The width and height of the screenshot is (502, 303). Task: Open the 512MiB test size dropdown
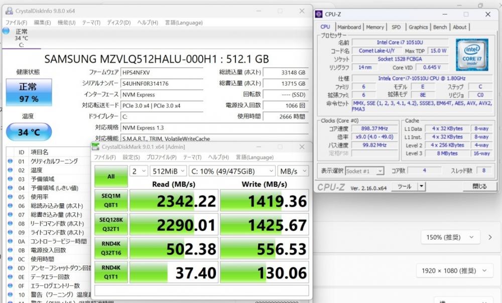(x=168, y=171)
